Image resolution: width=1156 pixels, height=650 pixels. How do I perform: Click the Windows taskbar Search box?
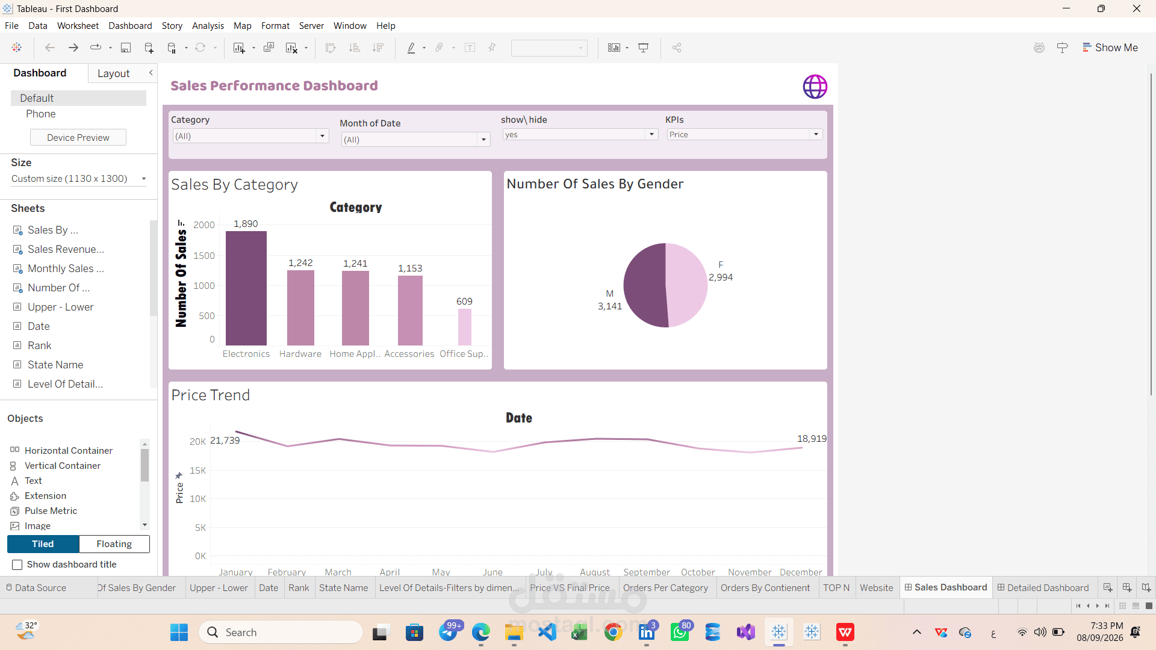point(281,633)
